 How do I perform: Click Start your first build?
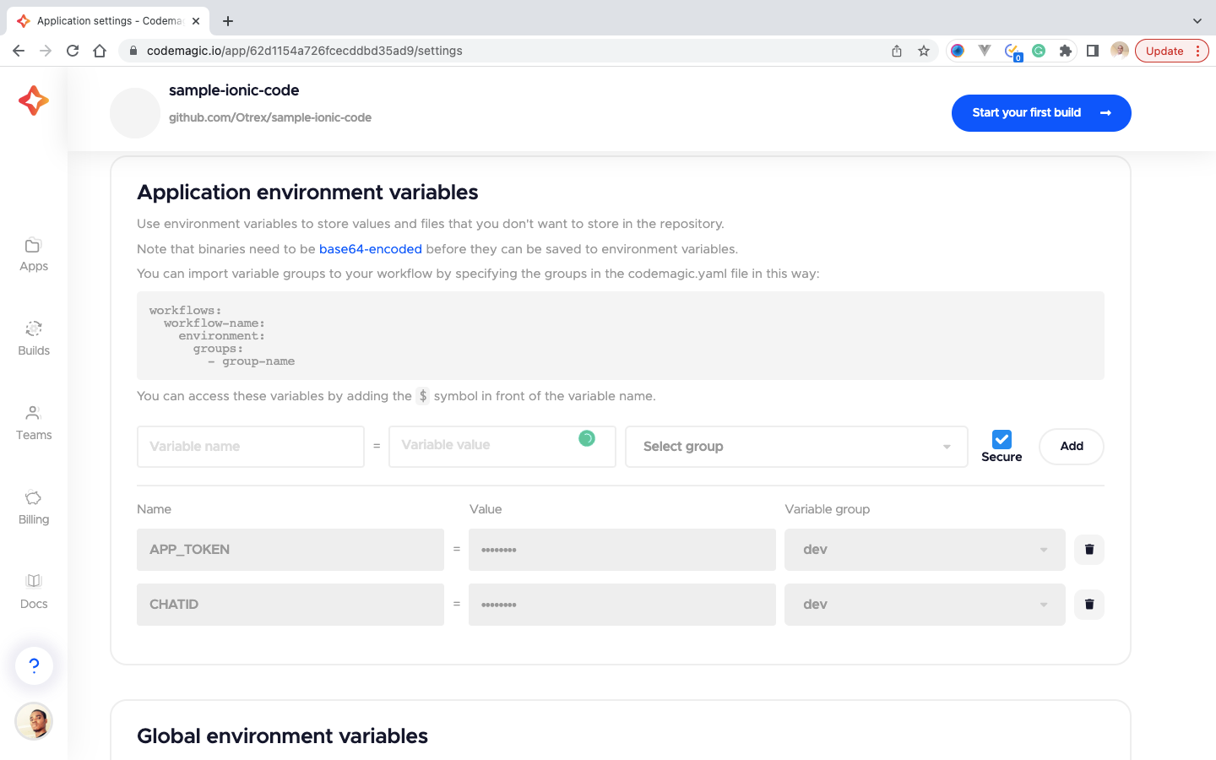(1041, 113)
